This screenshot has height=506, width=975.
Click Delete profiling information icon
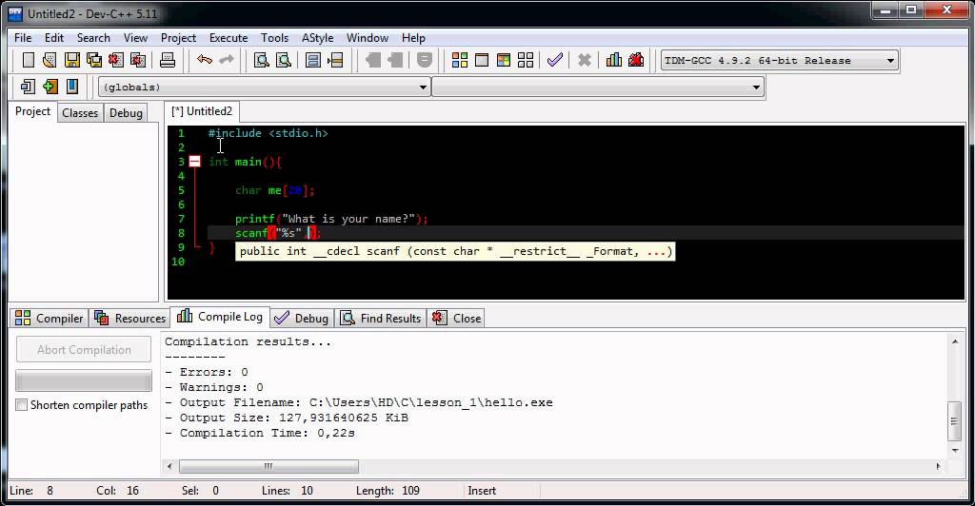(635, 60)
